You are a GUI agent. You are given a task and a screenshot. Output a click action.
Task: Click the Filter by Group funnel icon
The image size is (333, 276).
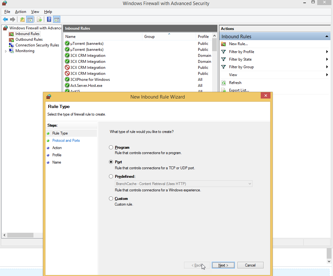[223, 67]
